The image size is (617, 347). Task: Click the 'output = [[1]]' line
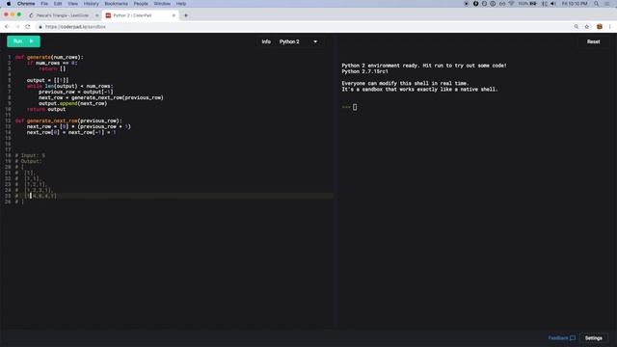point(47,80)
